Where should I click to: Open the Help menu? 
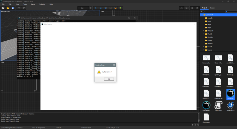[51, 4]
